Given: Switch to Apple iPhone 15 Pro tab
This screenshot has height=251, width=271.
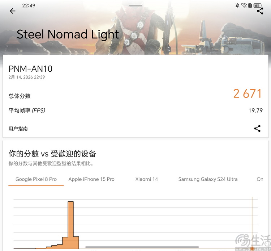Looking at the screenshot, I should tap(91, 179).
